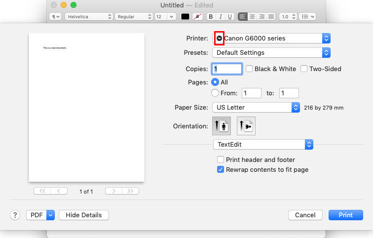Center-align text in toolbar
Image resolution: width=373 pixels, height=238 pixels.
pos(252,17)
